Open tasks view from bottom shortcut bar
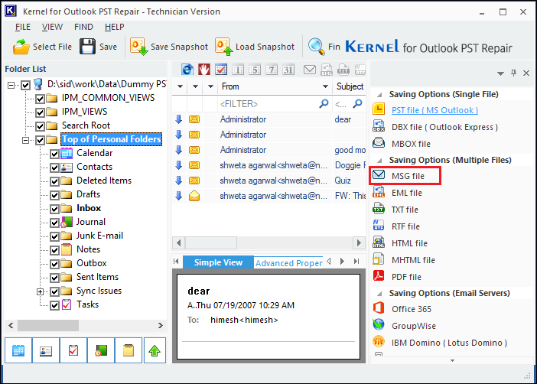Viewport: 537px width, 384px height. [73, 350]
